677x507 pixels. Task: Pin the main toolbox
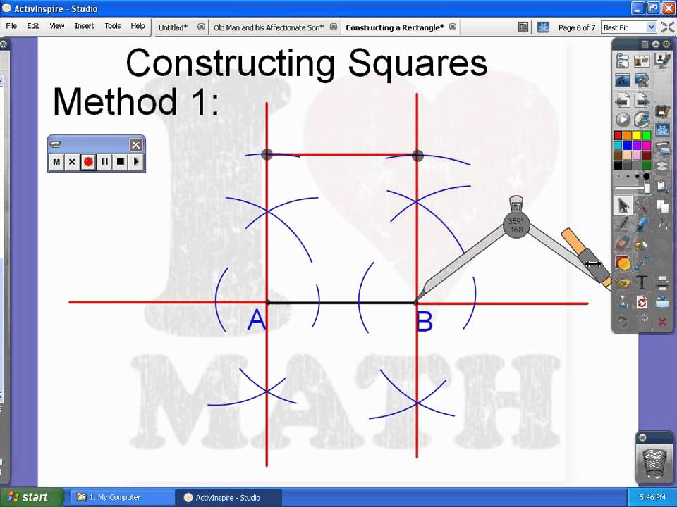point(666,44)
